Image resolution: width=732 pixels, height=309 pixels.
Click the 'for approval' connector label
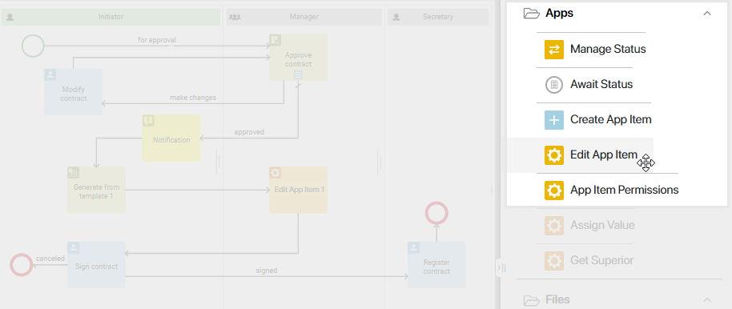pyautogui.click(x=157, y=40)
